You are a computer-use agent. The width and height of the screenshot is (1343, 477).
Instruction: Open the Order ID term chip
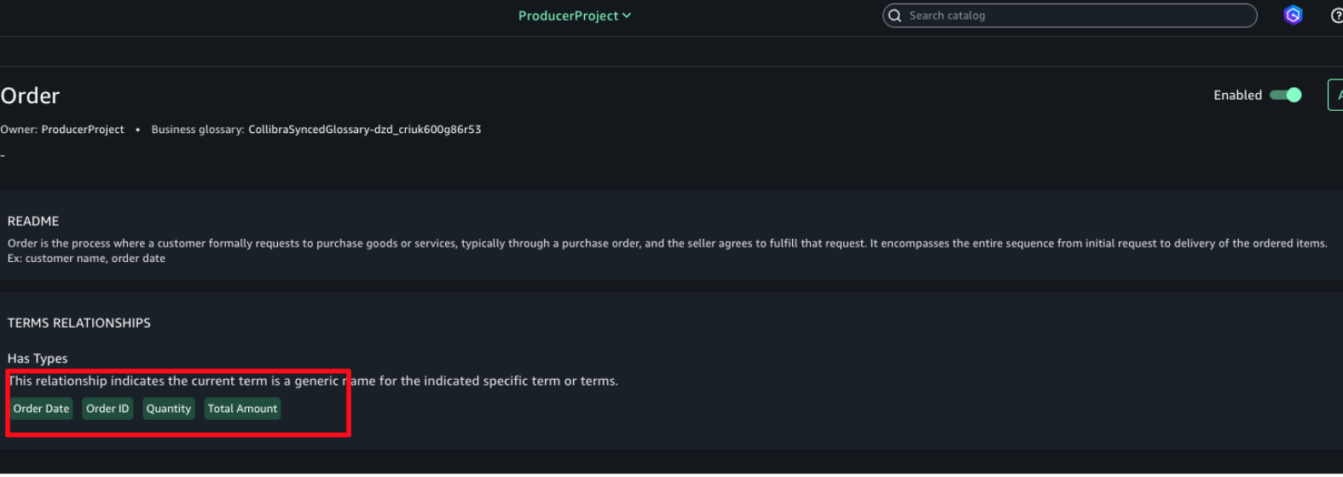pos(107,409)
